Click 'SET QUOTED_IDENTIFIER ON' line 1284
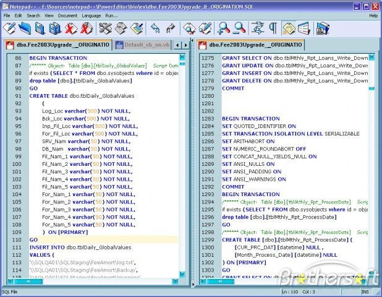This screenshot has height=297, width=382. [x=259, y=126]
